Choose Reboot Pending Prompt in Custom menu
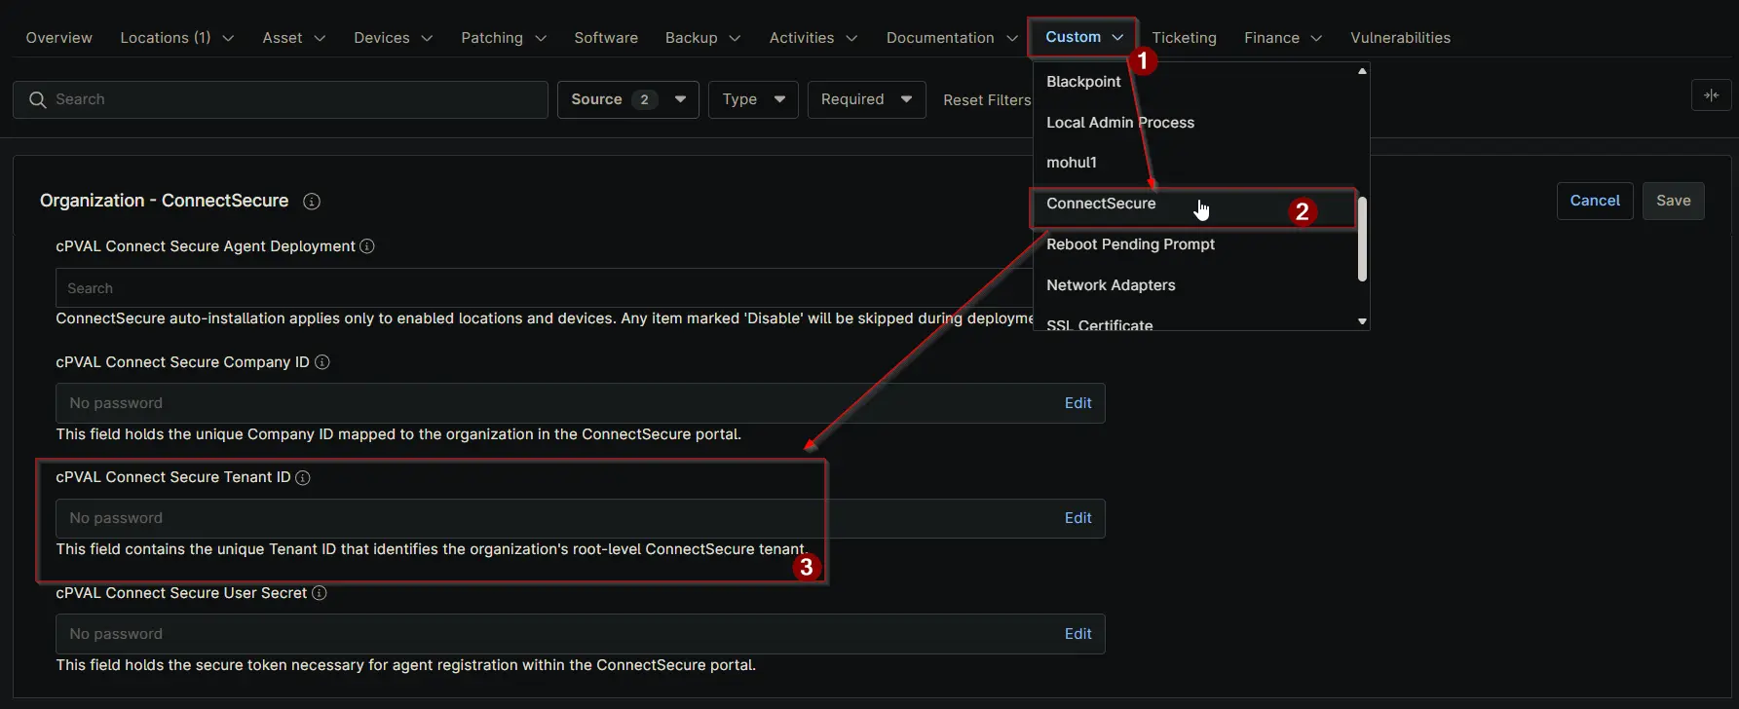Viewport: 1739px width, 709px height. (x=1130, y=244)
